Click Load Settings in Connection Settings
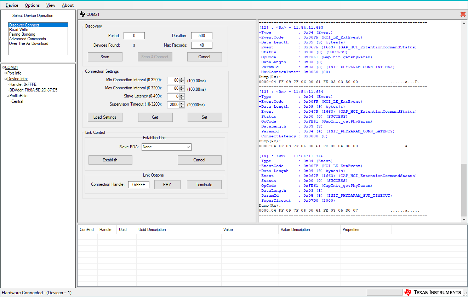 click(x=105, y=117)
